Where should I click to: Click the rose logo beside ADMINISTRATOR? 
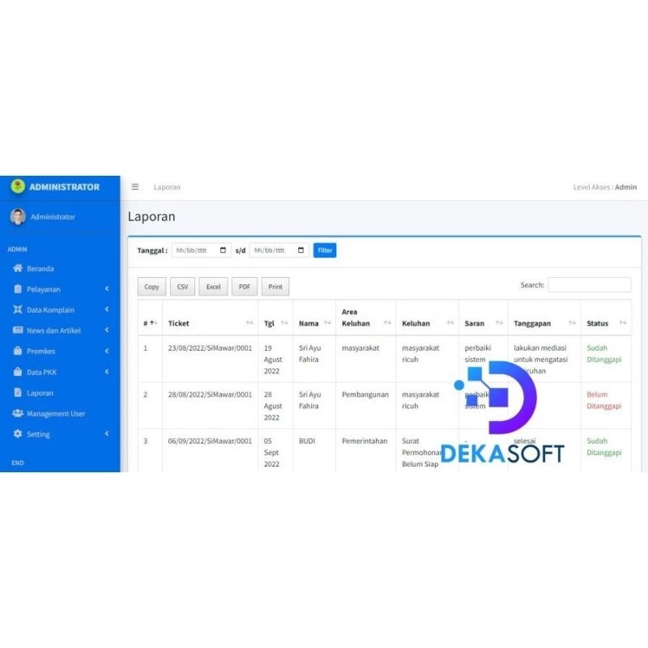(x=18, y=186)
